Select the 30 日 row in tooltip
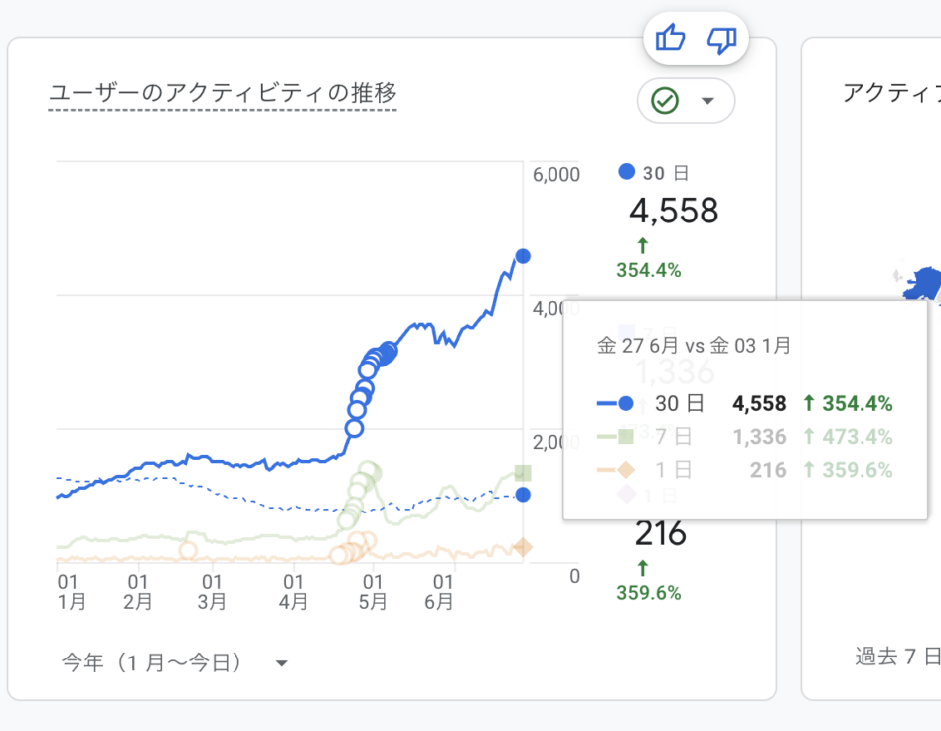The width and height of the screenshot is (941, 731). (743, 404)
